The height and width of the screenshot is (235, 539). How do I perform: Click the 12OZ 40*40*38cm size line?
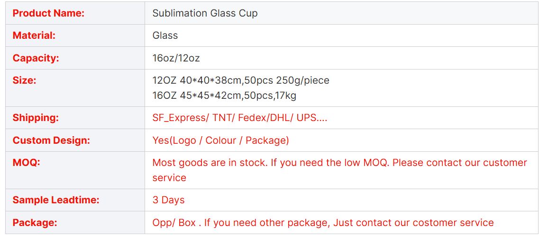coord(241,80)
